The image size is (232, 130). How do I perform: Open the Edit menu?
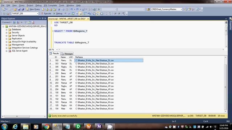pos(8,5)
